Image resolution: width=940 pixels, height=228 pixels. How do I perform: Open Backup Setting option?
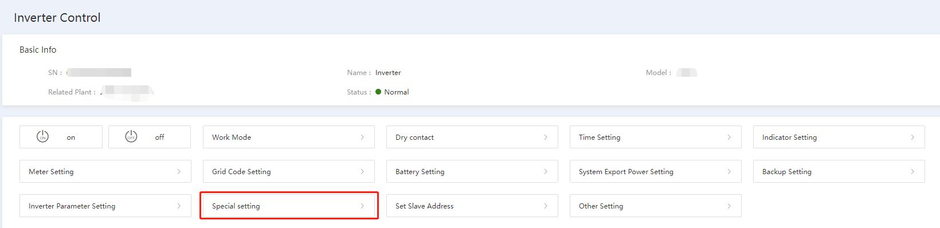click(x=839, y=171)
